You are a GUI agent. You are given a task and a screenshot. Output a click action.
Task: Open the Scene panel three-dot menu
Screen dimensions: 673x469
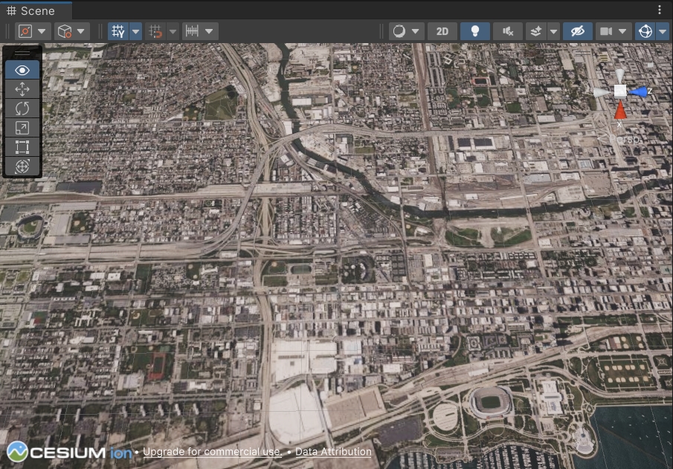coord(660,10)
